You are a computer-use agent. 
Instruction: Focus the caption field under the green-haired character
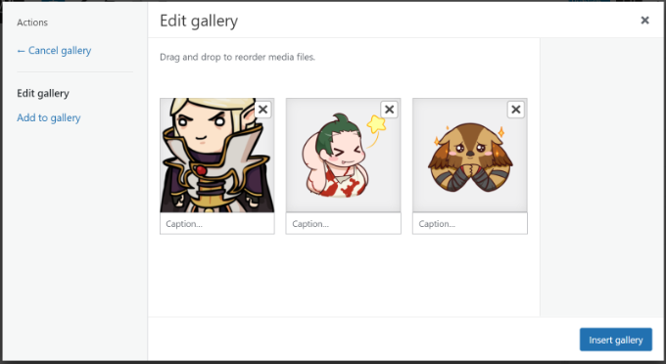pyautogui.click(x=343, y=223)
